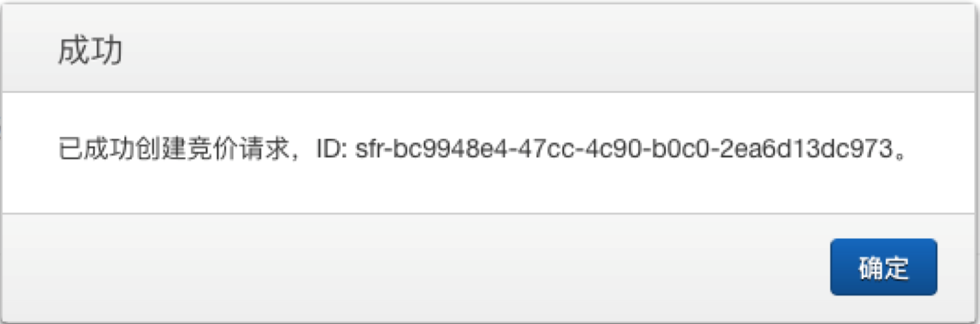Click the 竞价请求 words in message
The height and width of the screenshot is (324, 980).
[238, 149]
